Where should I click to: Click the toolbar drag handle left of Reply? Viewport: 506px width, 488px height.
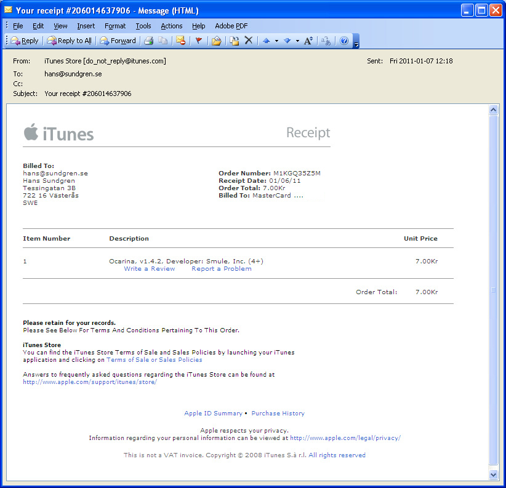pyautogui.click(x=7, y=41)
